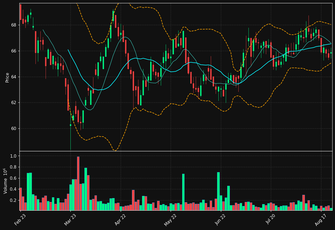Click the 62 price axis label
This screenshot has height=230, width=335.
point(14,103)
